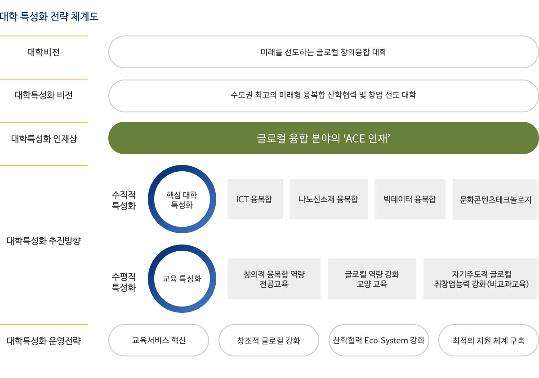Click the 핵심 대학 특성화 circle
The height and width of the screenshot is (378, 539).
[x=182, y=199]
